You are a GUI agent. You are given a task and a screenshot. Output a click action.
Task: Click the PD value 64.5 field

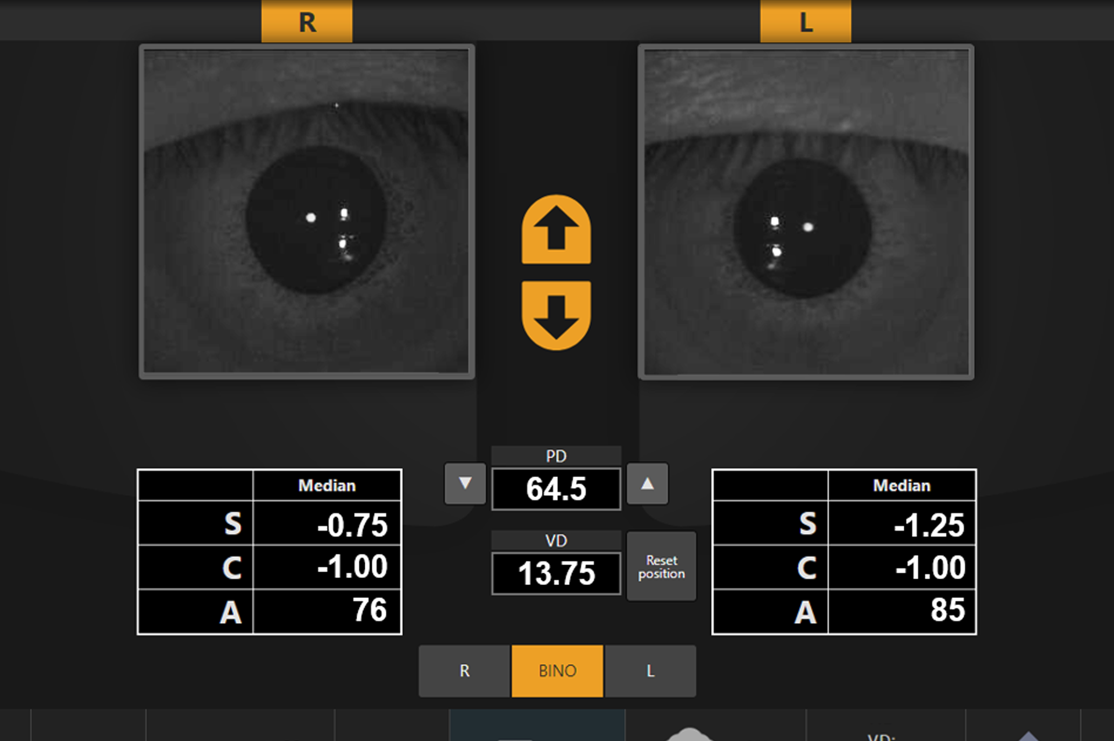(x=556, y=489)
